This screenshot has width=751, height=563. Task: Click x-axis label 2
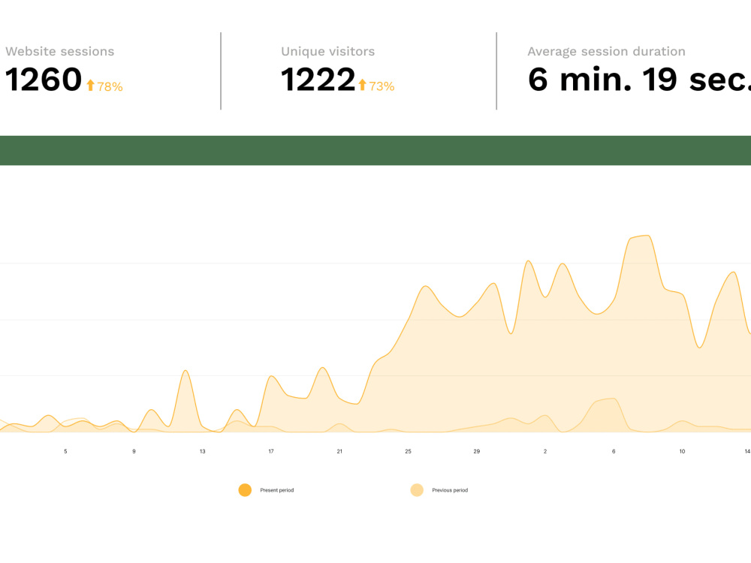tap(545, 451)
